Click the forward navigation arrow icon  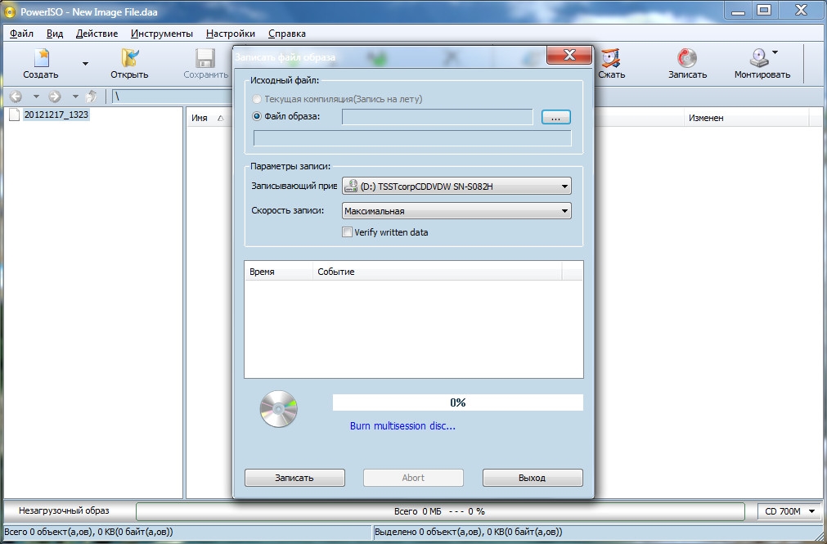(55, 96)
